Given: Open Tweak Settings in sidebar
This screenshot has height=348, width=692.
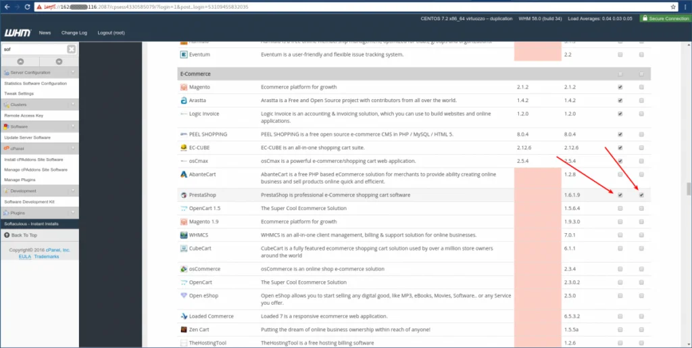Looking at the screenshot, I should tap(19, 93).
